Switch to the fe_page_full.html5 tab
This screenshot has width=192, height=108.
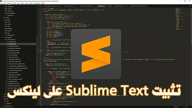[119, 6]
